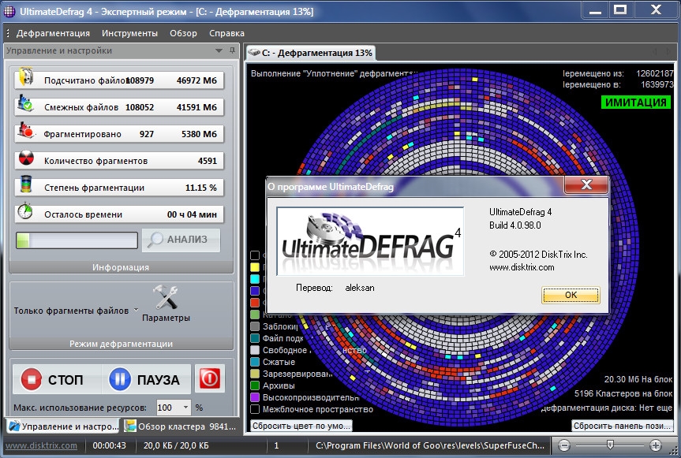Click the Свободное пространство color swatch
The height and width of the screenshot is (458, 681).
click(255, 349)
